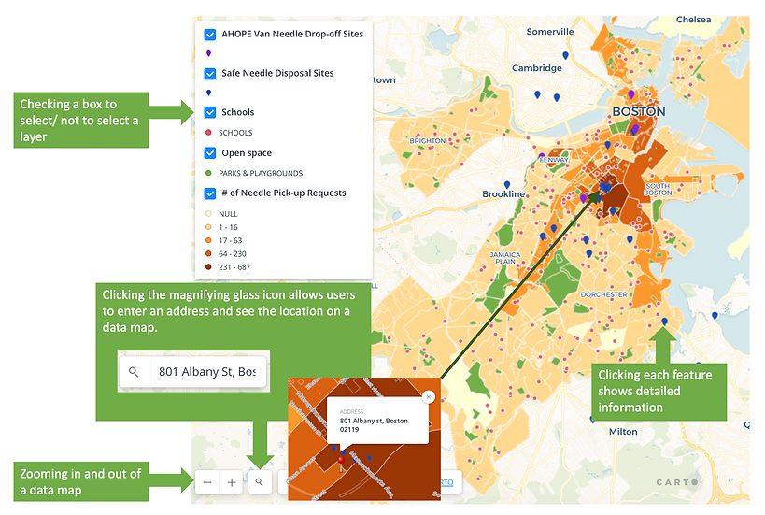
Task: Click the NULL legend color circle
Action: click(208, 214)
